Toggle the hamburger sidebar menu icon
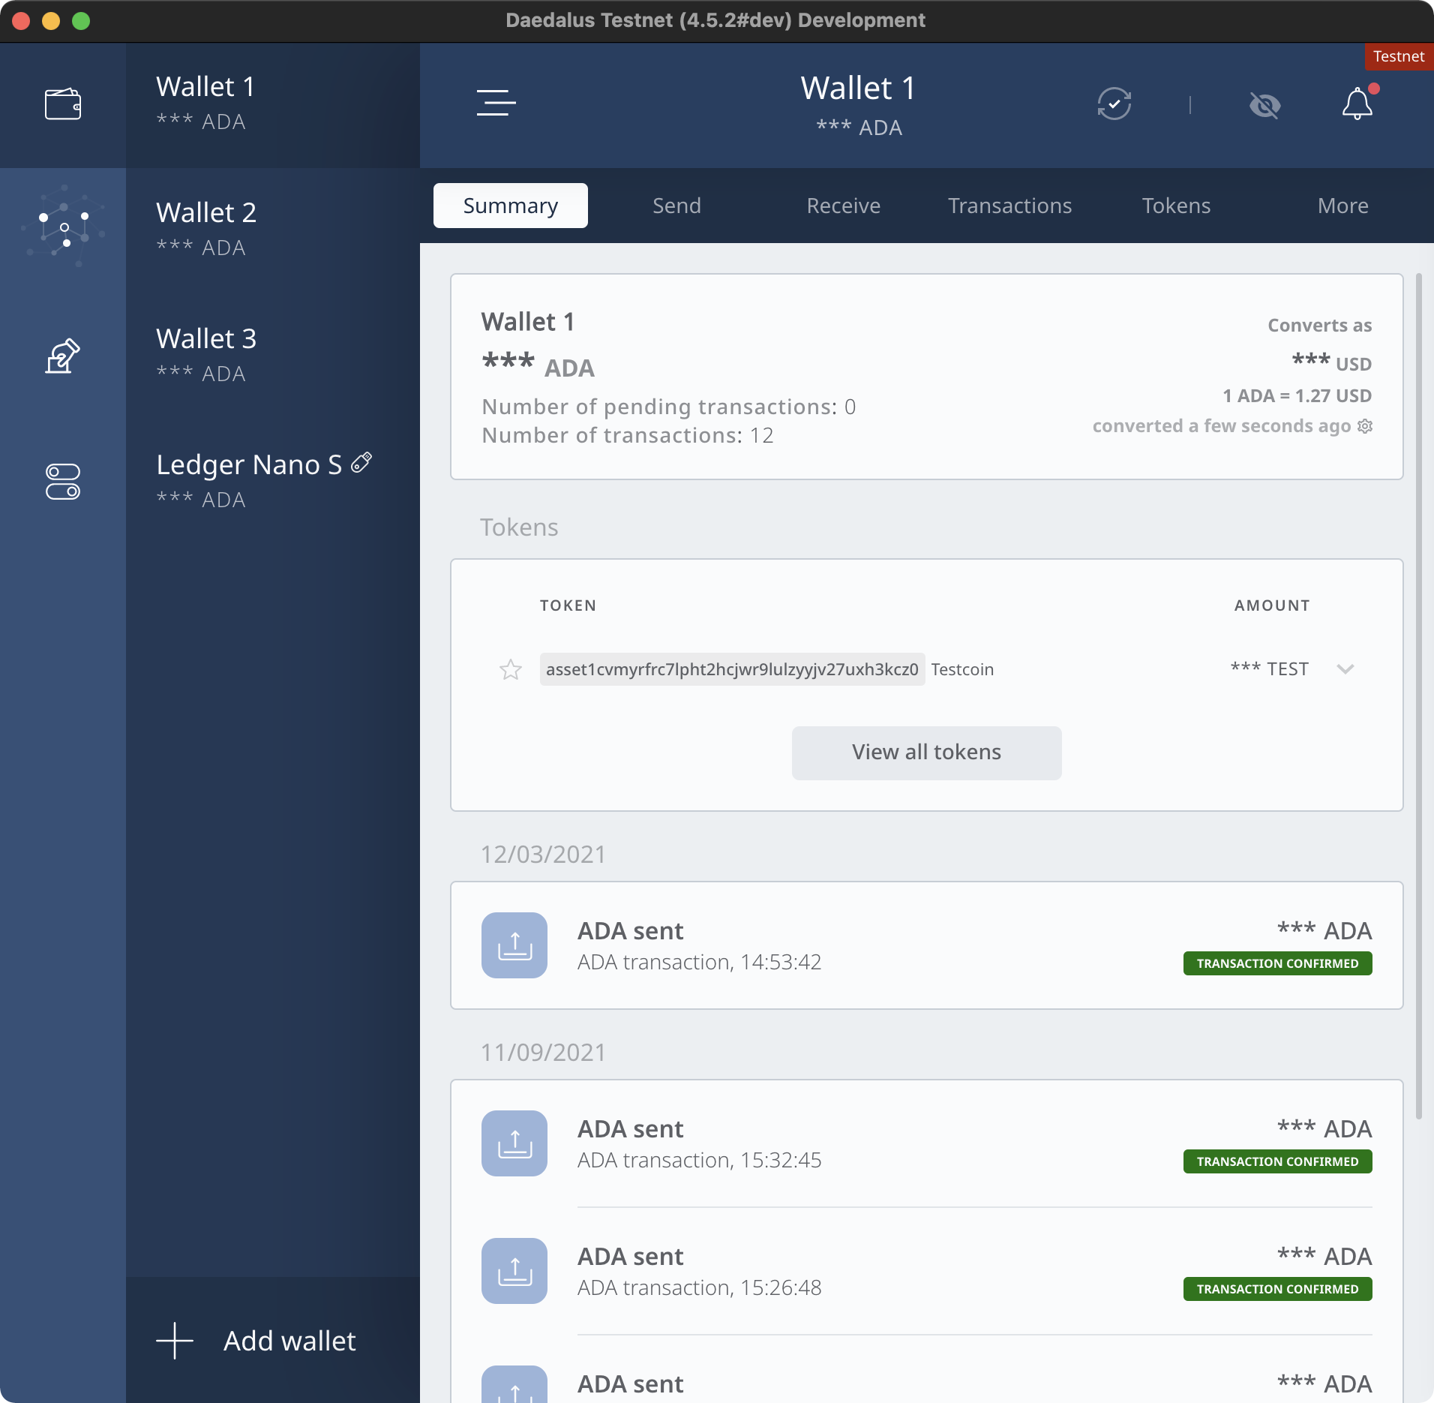The height and width of the screenshot is (1403, 1434). pos(496,103)
